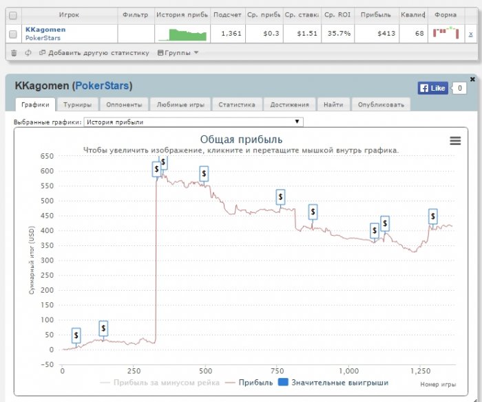This screenshot has height=402, width=482.
Task: Click the trash delete icon under the table
Action: tap(14, 53)
